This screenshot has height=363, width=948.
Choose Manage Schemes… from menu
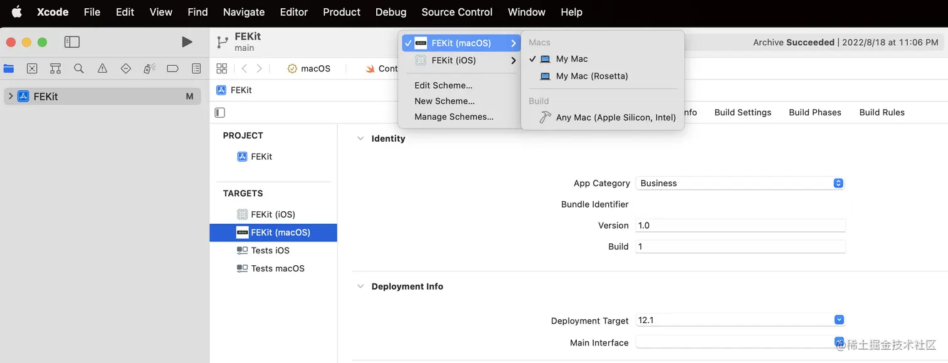[454, 117]
